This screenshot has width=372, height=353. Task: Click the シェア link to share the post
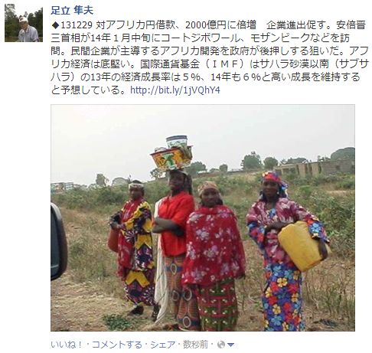click(x=162, y=345)
